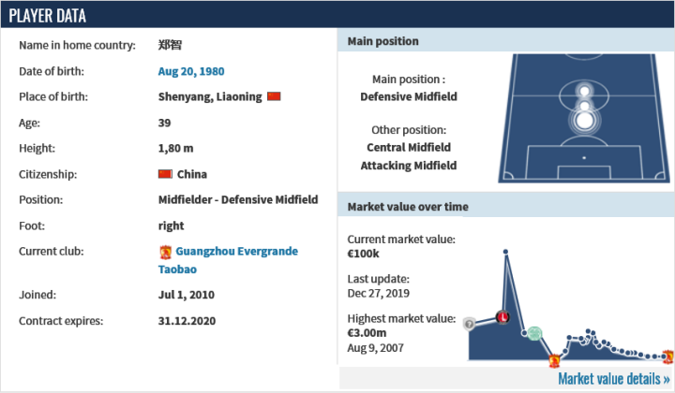Click the Player Data header

pyautogui.click(x=47, y=16)
